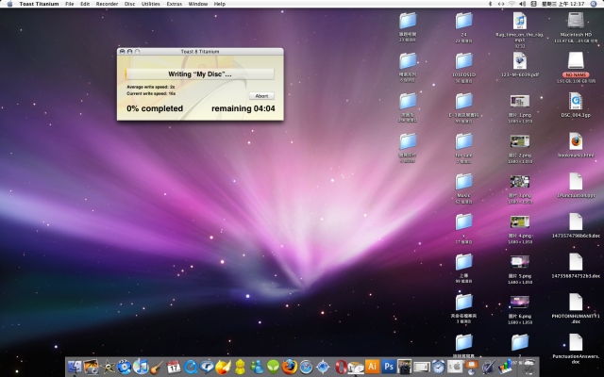This screenshot has height=377, width=604.
Task: Select the 1Punctuation.ppt file
Action: [x=576, y=182]
